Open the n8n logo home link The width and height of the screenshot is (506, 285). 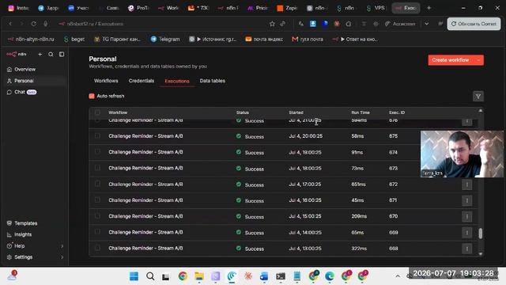(17, 55)
